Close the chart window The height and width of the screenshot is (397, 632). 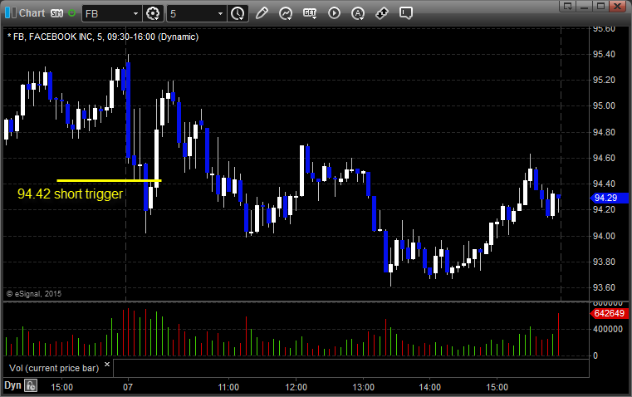[618, 6]
